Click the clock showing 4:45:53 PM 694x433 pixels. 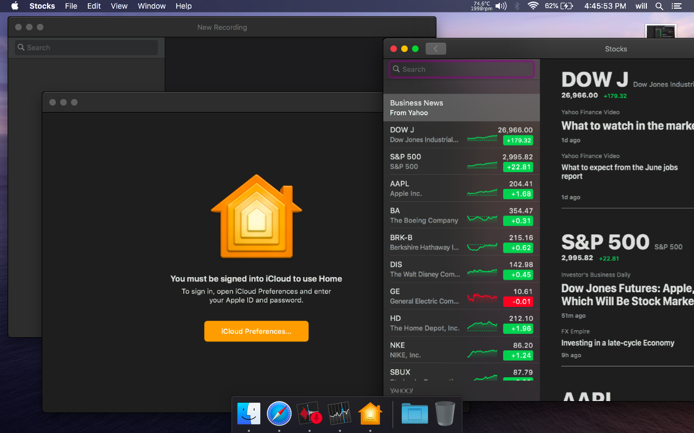click(x=605, y=6)
